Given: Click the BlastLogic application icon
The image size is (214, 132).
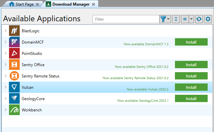Looking at the screenshot, I should pyautogui.click(x=14, y=31).
